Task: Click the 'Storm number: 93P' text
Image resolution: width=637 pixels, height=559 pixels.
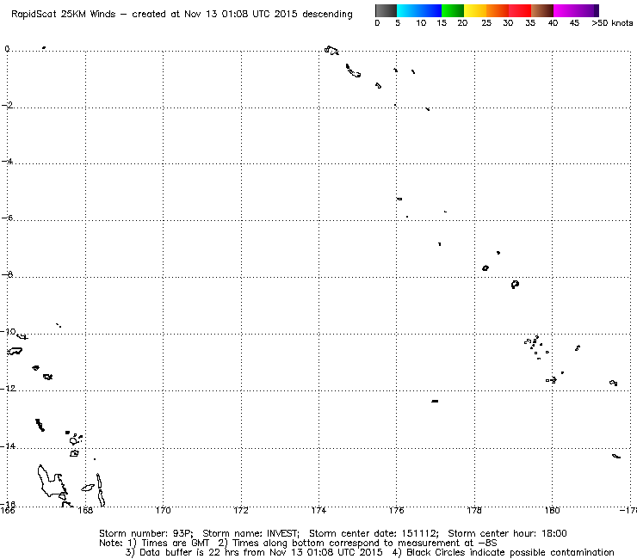Action: tap(146, 533)
